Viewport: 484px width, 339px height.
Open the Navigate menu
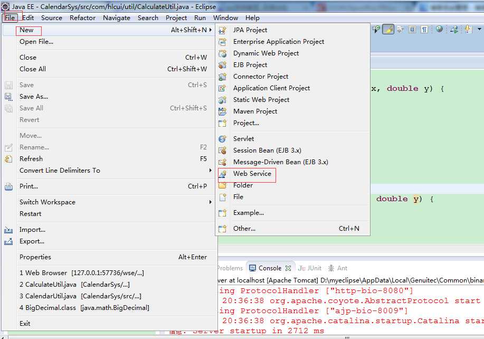point(116,18)
